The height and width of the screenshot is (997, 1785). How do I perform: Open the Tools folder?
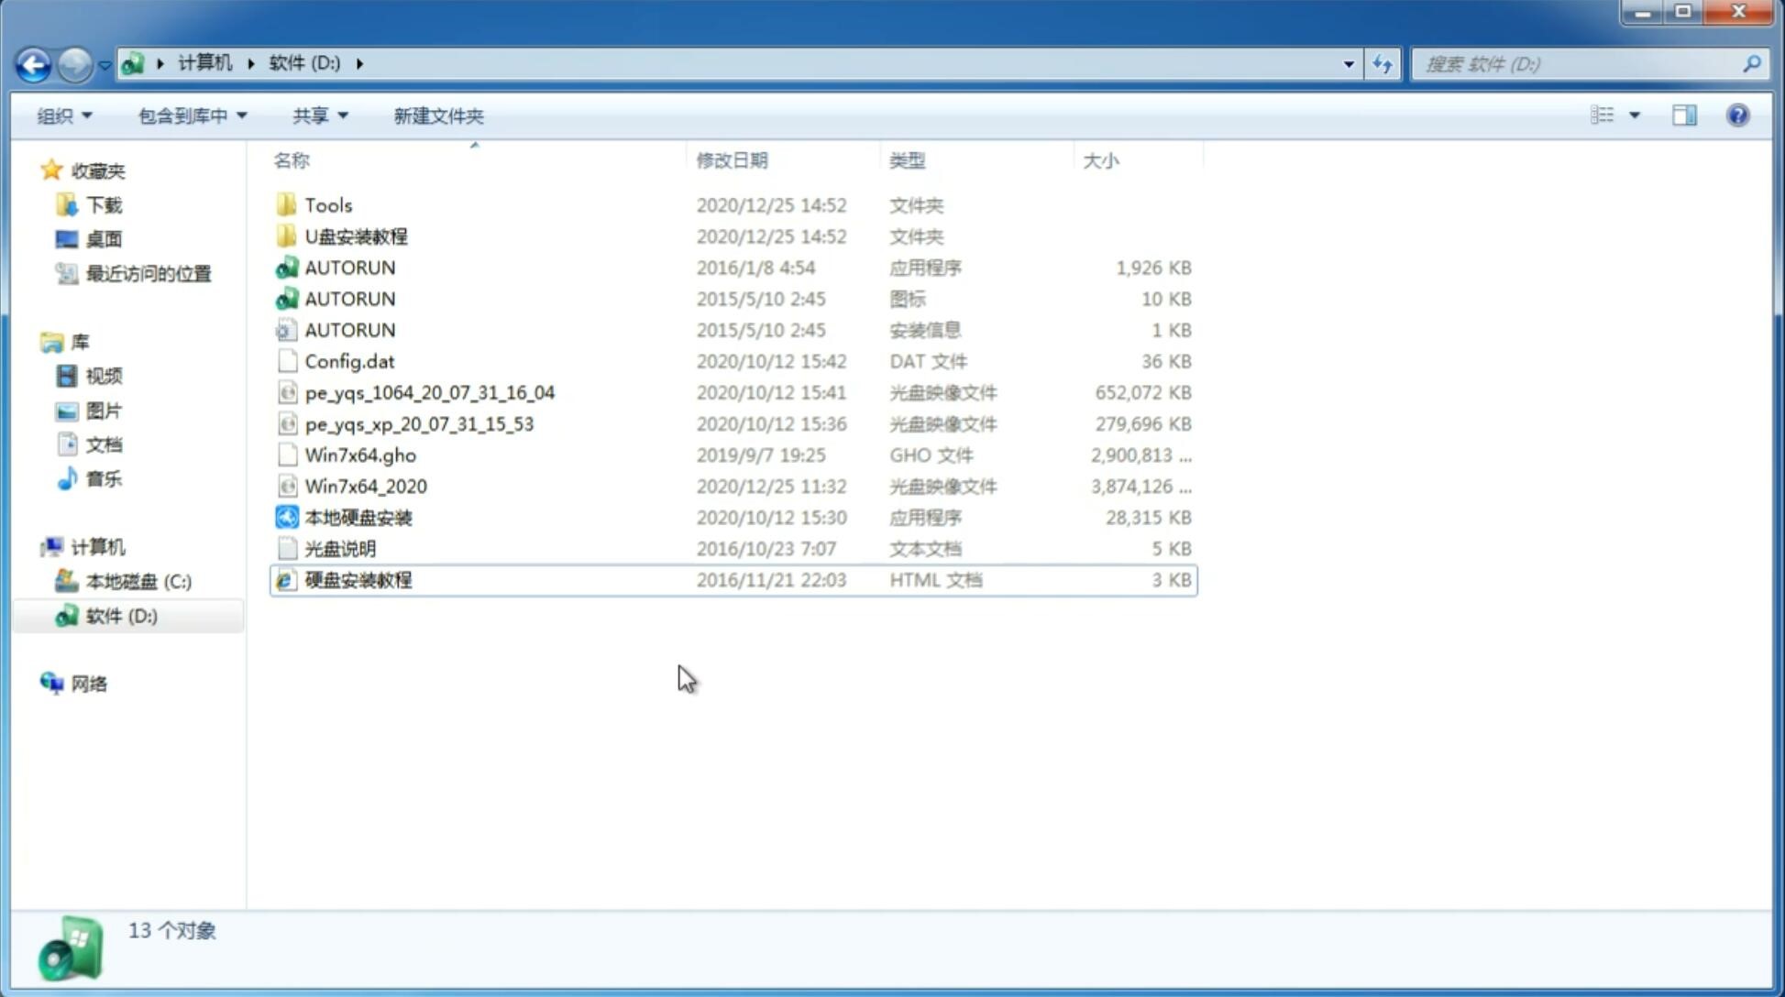327,204
